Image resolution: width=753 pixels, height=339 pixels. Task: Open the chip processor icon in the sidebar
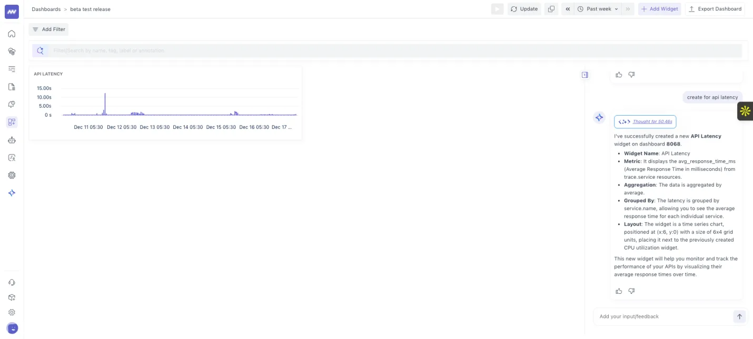pyautogui.click(x=12, y=175)
